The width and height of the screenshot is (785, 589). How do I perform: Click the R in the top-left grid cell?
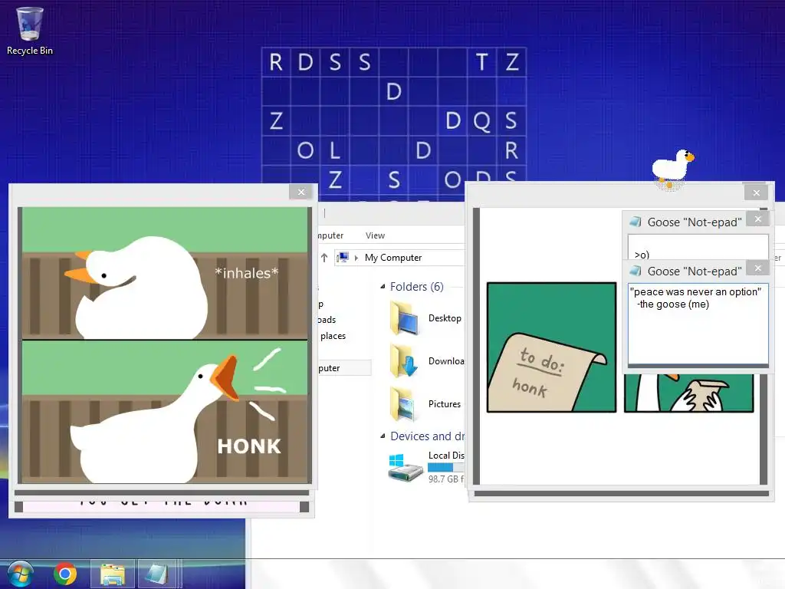pos(276,62)
